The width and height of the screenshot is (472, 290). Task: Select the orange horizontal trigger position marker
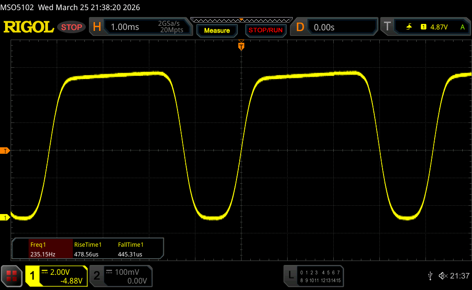(241, 46)
